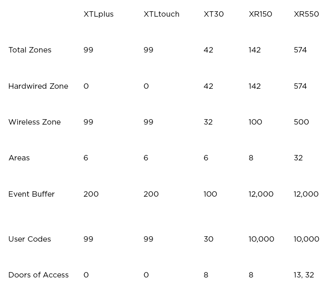Click the 13, 32 Doors of Access cell
This screenshot has height=295, width=330.
pyautogui.click(x=304, y=275)
